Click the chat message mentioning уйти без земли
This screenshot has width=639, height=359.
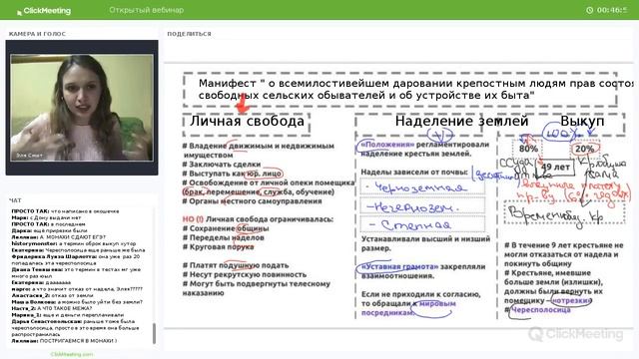[x=77, y=302]
